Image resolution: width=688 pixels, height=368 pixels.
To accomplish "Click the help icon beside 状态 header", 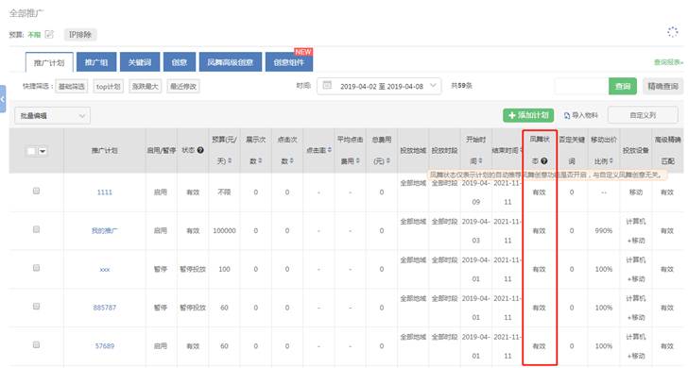I will 200,150.
